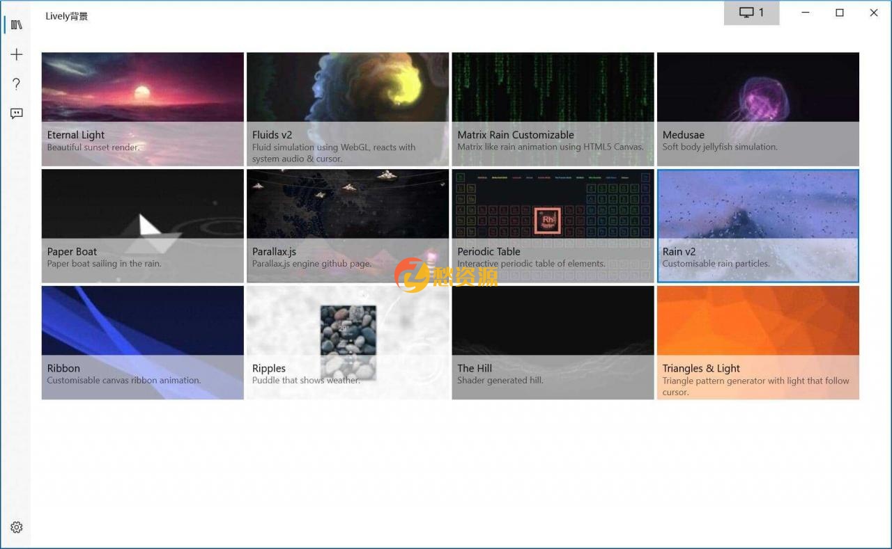Choose The Hill shader wallpaper
Image resolution: width=892 pixels, height=549 pixels.
[x=552, y=342]
